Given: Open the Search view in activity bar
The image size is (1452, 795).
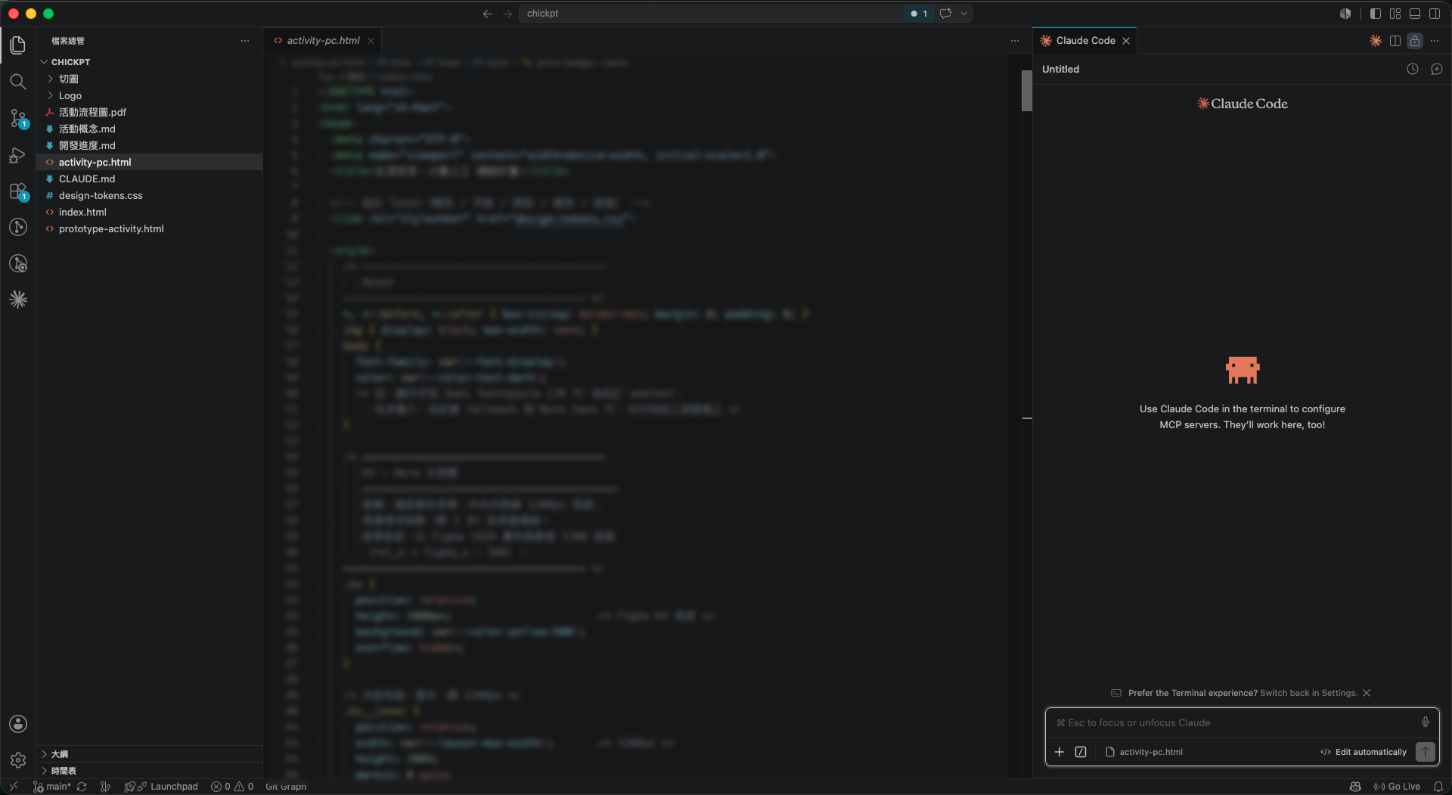Looking at the screenshot, I should 18,82.
